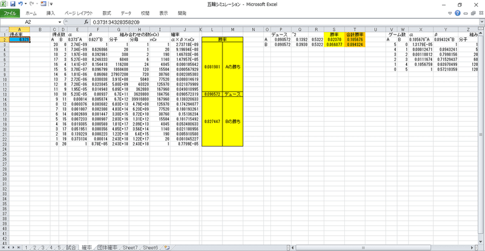Viewport: 485px width, 251px height.
Task: Open the 挿入 ribbon tab
Action: (50, 13)
